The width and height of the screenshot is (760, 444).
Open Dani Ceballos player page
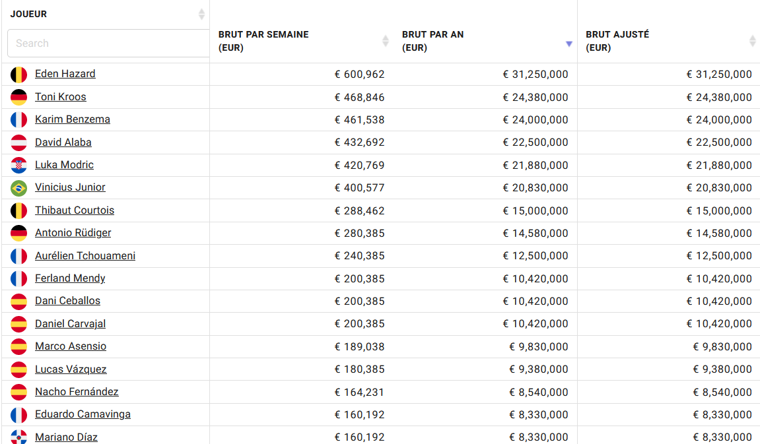(67, 301)
